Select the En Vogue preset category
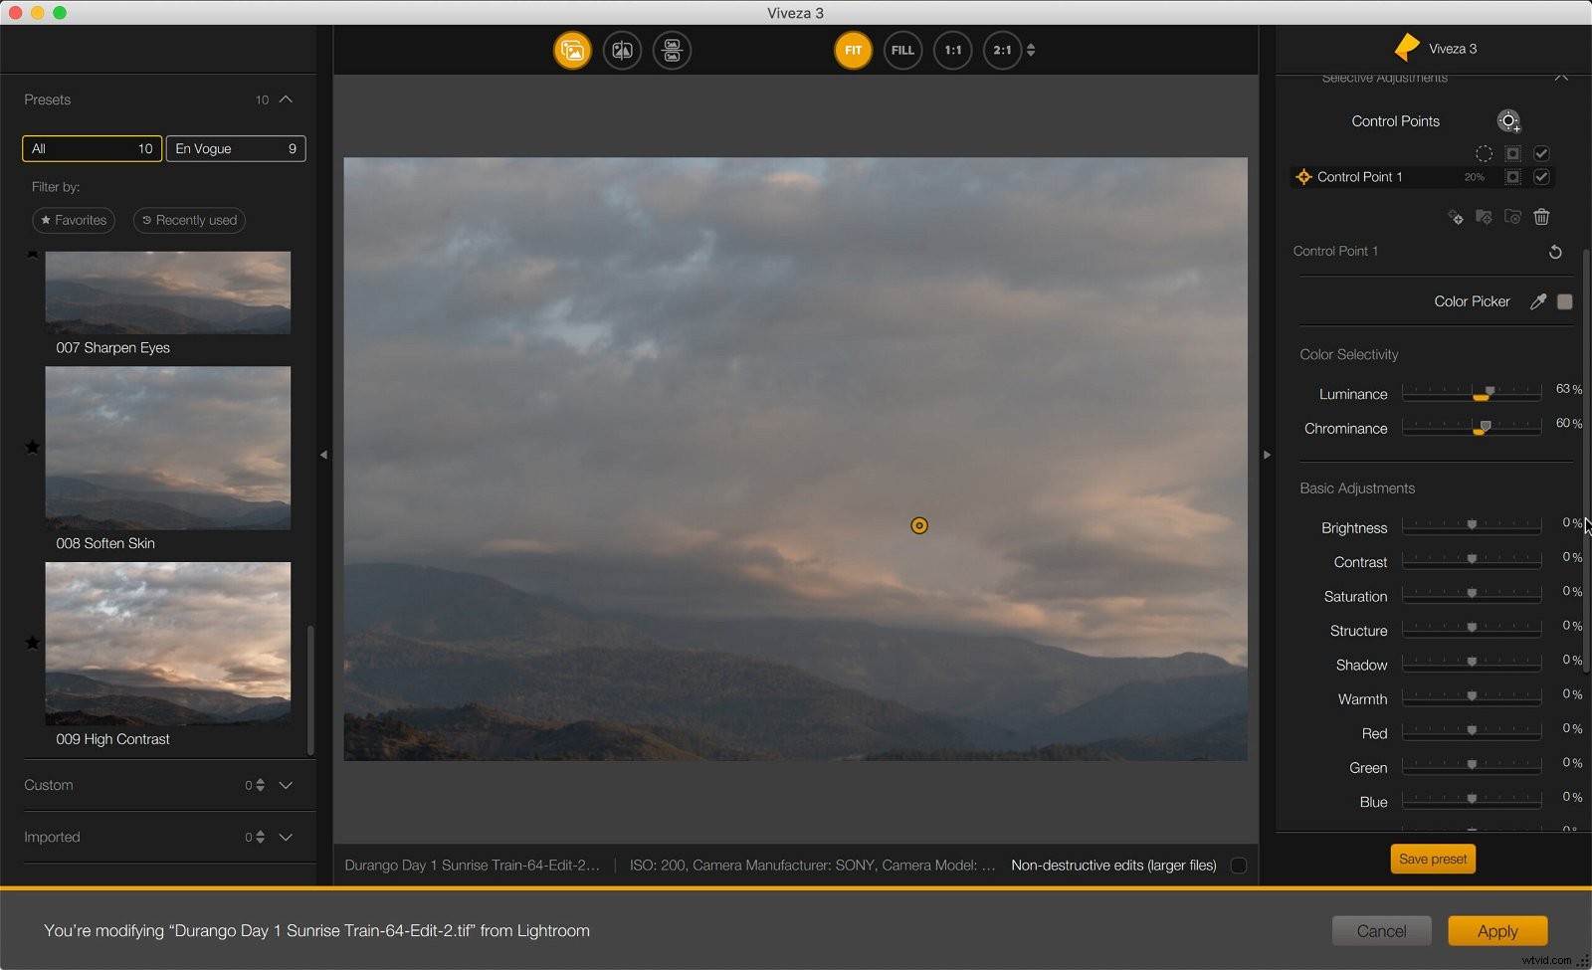 236,148
